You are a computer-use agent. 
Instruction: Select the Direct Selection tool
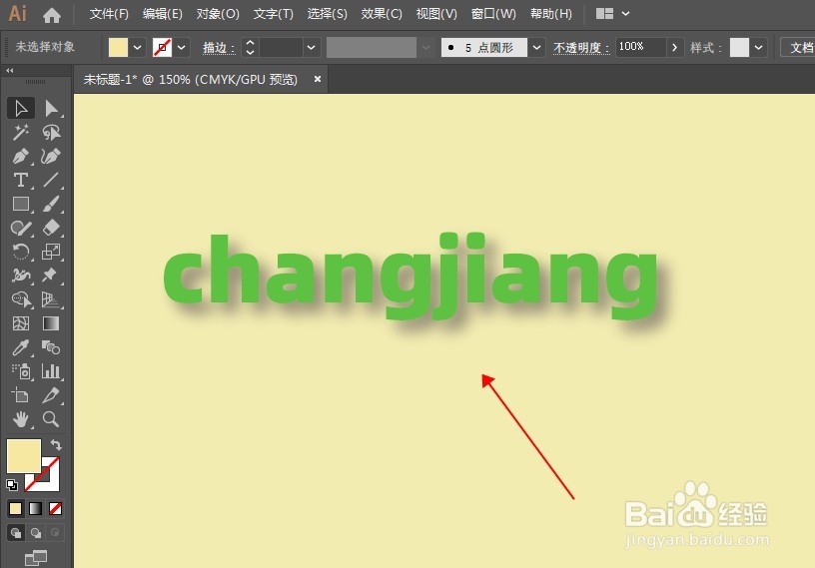[51, 108]
